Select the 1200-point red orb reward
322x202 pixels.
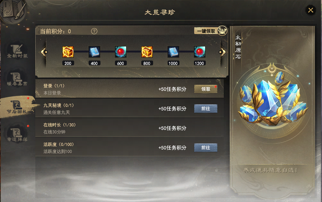click(x=199, y=52)
